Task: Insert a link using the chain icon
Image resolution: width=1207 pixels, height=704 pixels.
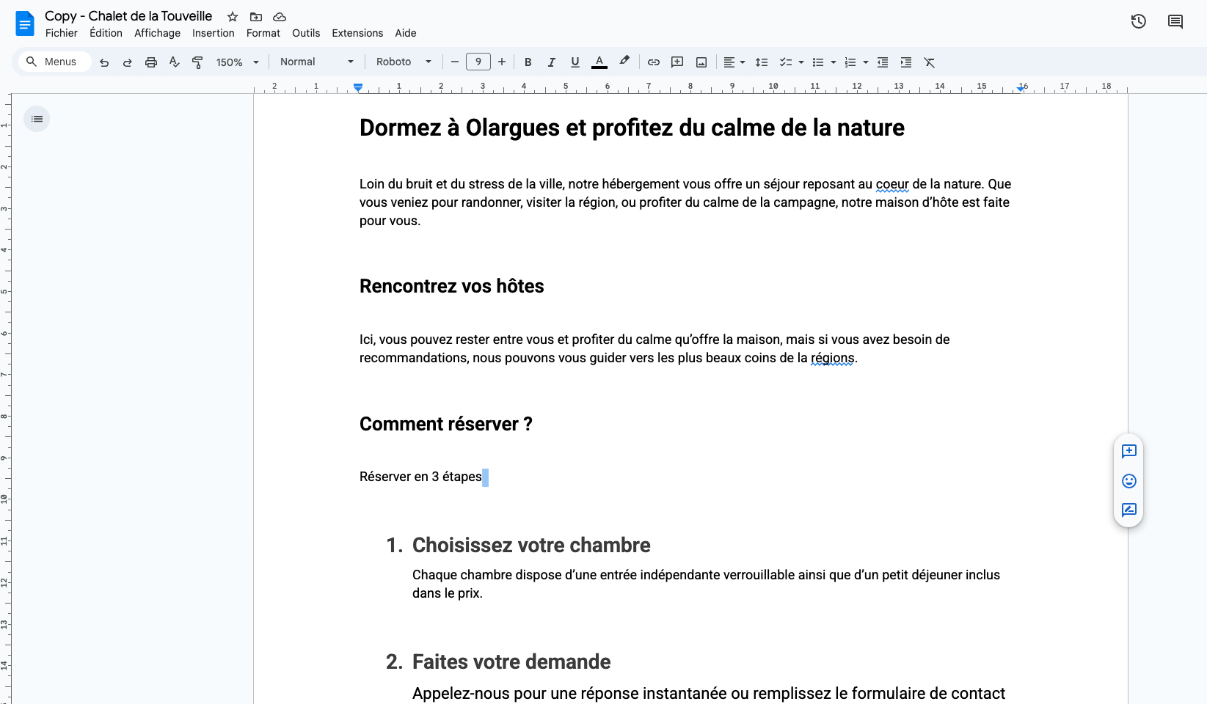Action: 654,62
